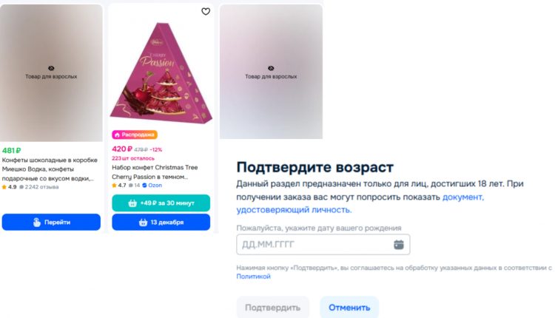This screenshot has width=555, height=318.
Task: Open Набор конфет Christmas Tree product title
Action: pos(155,172)
